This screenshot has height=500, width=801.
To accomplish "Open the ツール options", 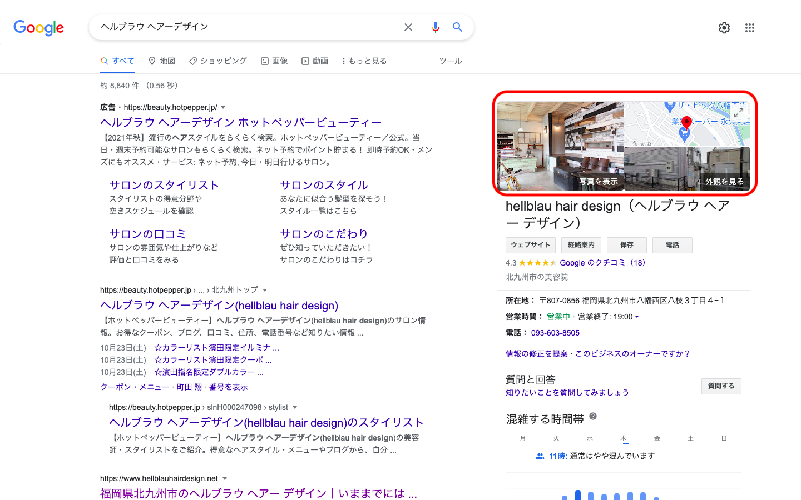I will pyautogui.click(x=451, y=61).
